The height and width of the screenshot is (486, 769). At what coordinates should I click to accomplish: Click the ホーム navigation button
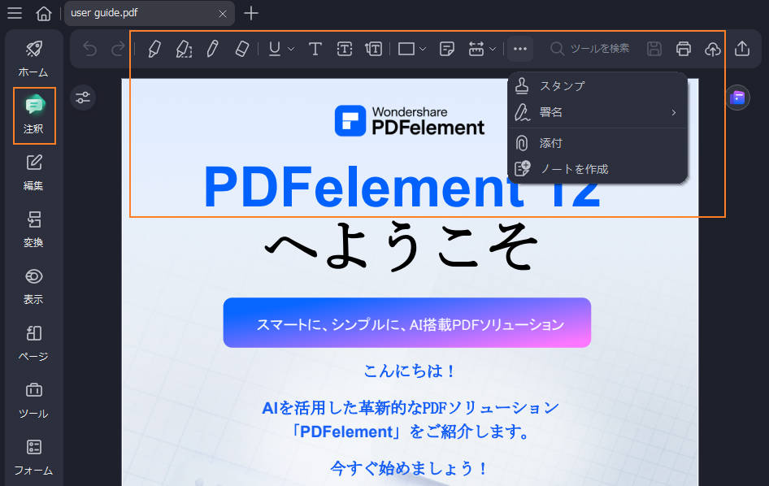(33, 59)
